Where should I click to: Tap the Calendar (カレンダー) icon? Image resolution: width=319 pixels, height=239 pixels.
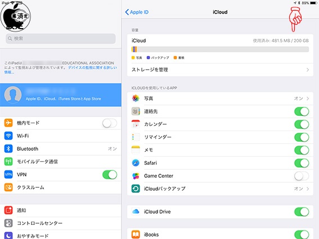click(x=136, y=124)
